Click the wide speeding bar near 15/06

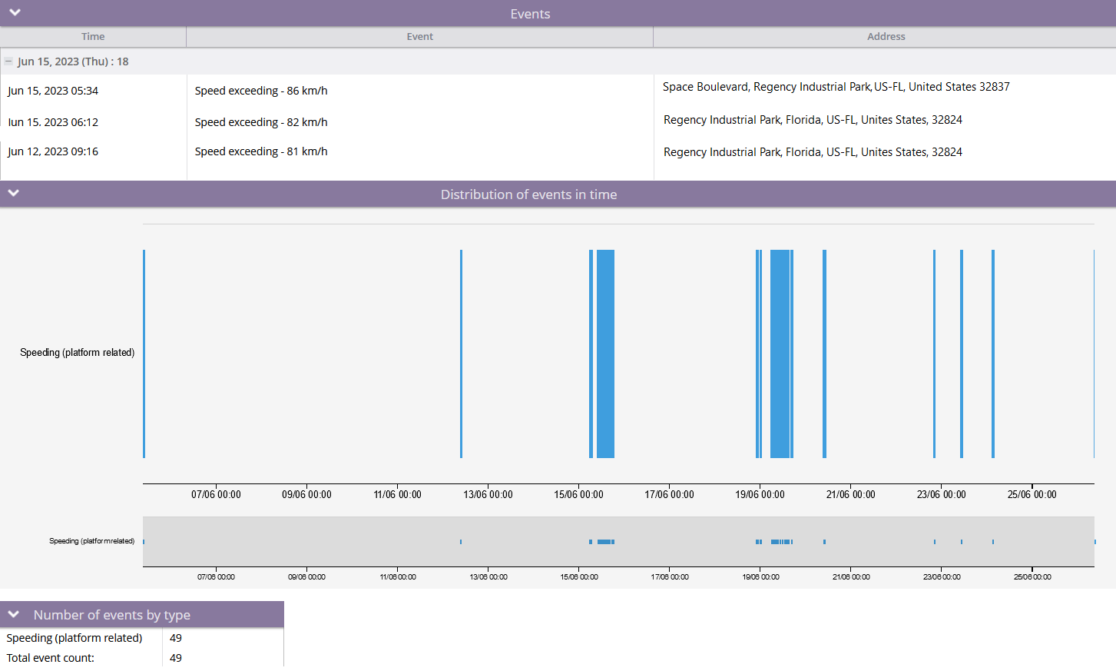point(605,354)
